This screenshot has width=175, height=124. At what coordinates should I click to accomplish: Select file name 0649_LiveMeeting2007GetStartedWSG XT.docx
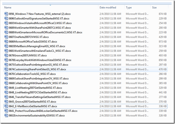pyautogui.click(x=35, y=88)
